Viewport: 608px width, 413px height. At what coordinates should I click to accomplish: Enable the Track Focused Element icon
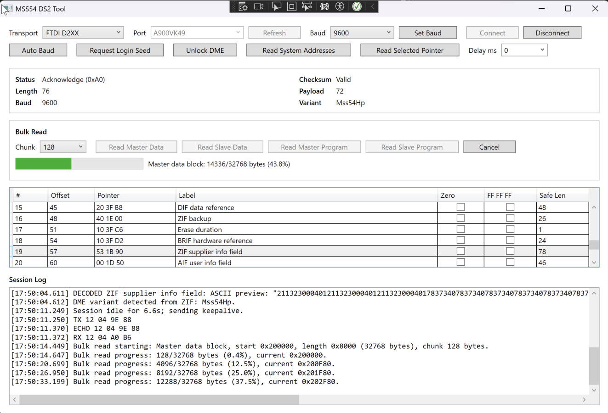tap(307, 6)
